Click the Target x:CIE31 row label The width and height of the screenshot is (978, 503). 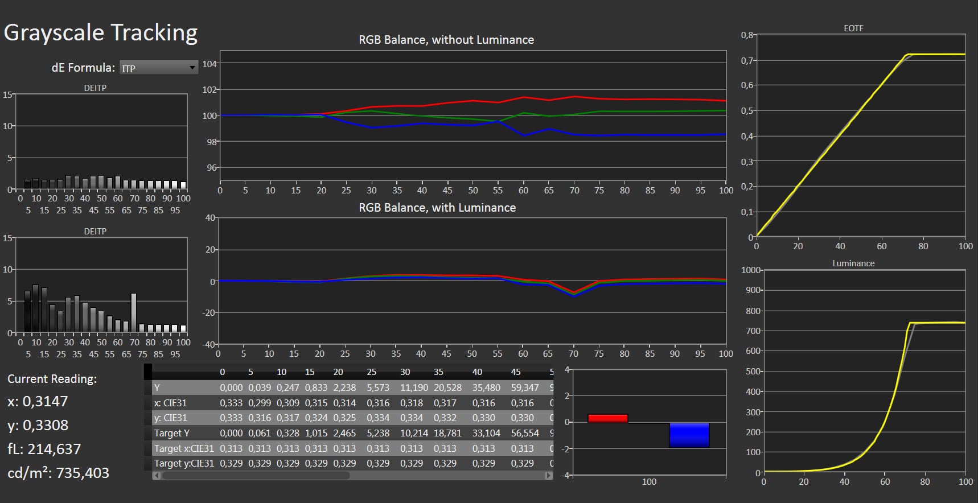click(184, 448)
